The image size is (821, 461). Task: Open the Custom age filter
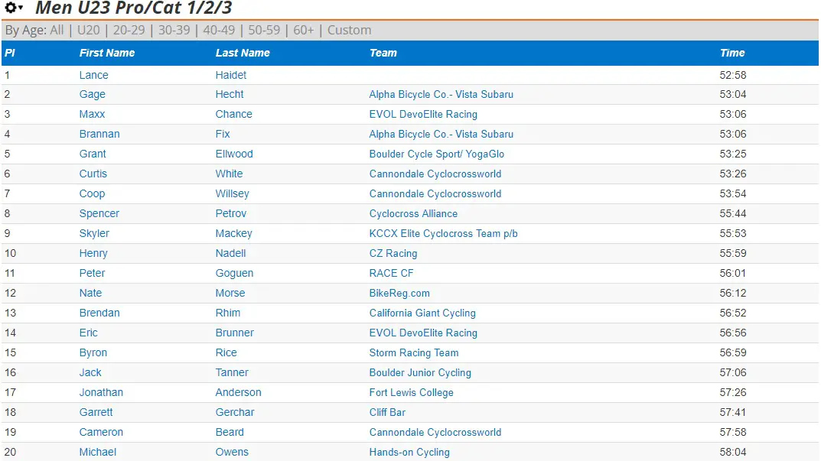pyautogui.click(x=349, y=31)
